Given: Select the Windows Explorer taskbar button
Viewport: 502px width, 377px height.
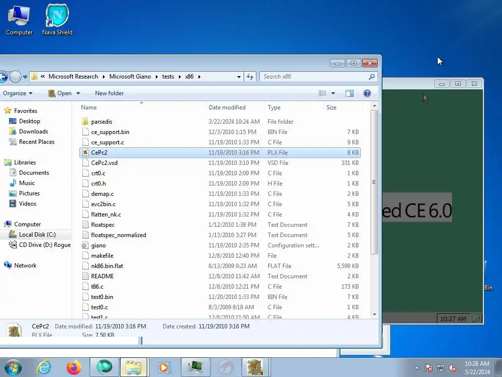Looking at the screenshot, I should (x=133, y=367).
